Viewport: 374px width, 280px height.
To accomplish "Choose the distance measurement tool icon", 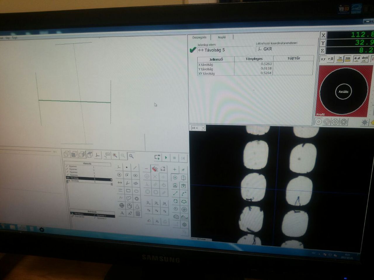I will point(120,183).
